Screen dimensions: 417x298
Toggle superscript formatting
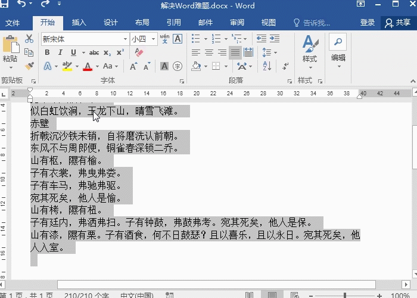(120, 52)
